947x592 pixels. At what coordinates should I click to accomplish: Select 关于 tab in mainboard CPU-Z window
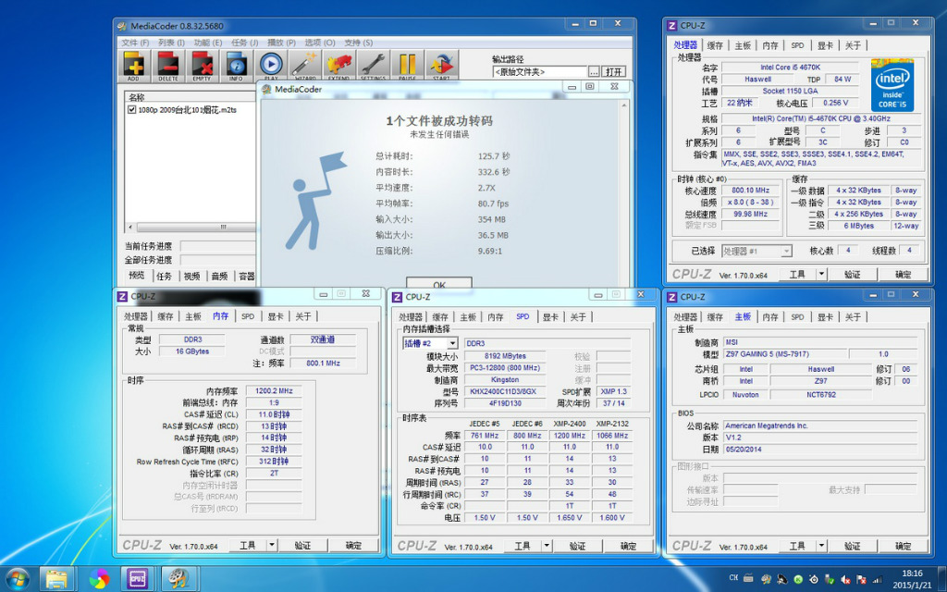click(x=853, y=316)
